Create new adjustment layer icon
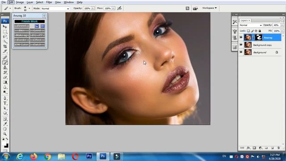Screen dimensions: 286x161 coord(261,148)
